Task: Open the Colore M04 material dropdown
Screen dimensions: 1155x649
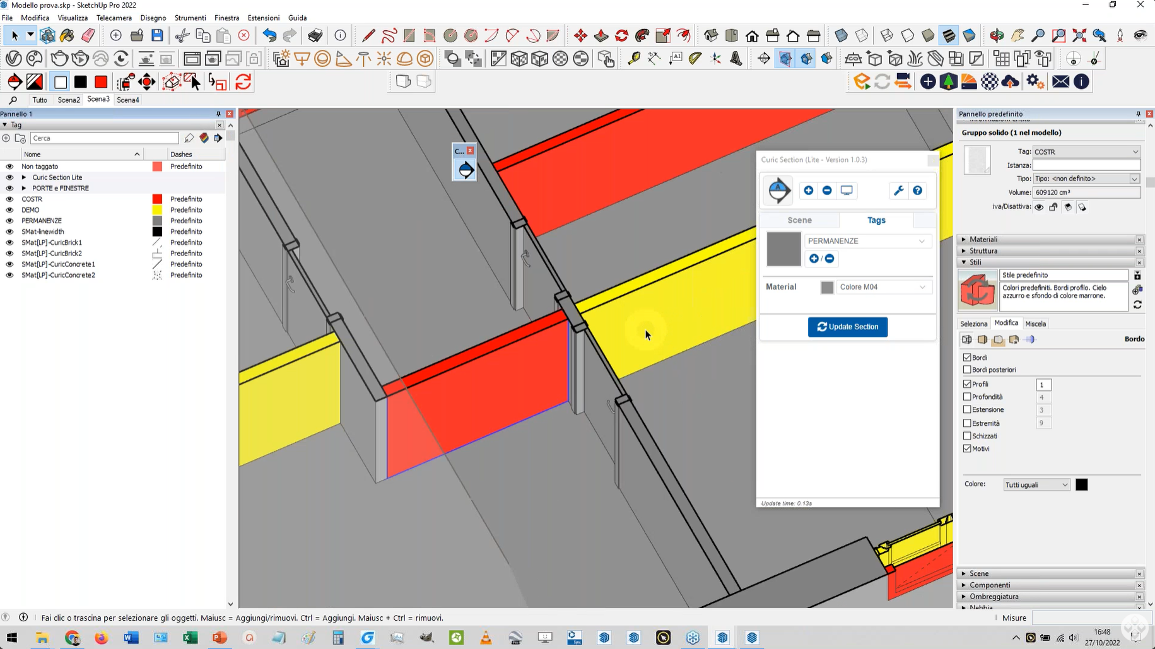Action: tap(882, 287)
